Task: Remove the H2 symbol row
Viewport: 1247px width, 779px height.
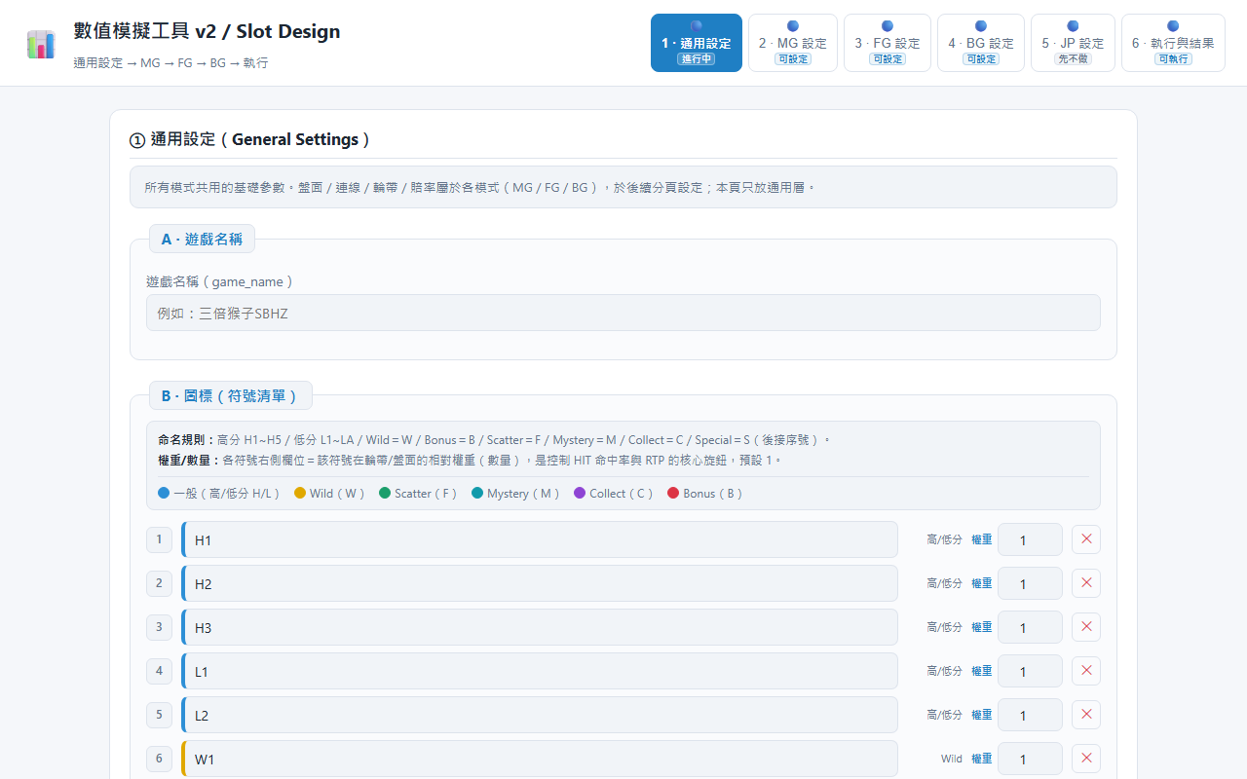Action: click(1086, 583)
